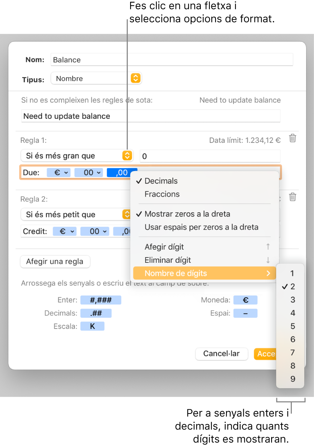Expand the 00 token arrow in Credit row
The height and width of the screenshot is (447, 314).
coord(105,232)
